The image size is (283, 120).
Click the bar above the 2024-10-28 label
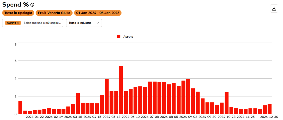[227, 103]
